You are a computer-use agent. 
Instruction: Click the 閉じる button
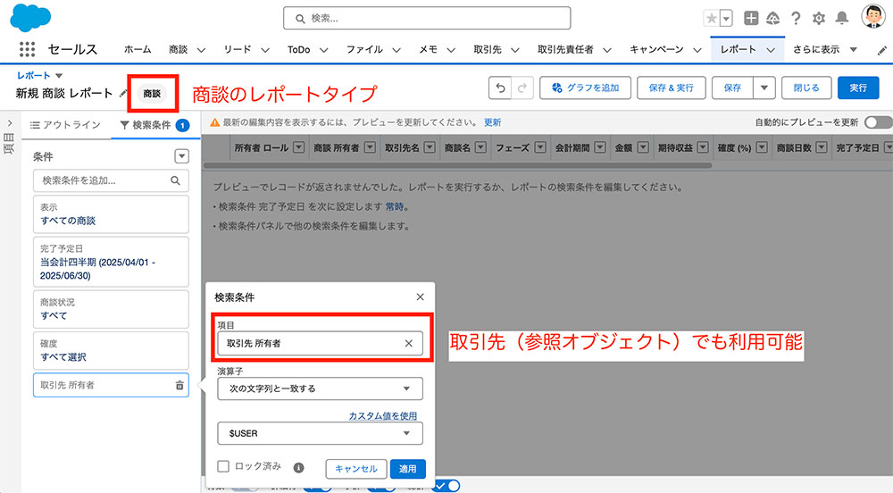pos(805,88)
